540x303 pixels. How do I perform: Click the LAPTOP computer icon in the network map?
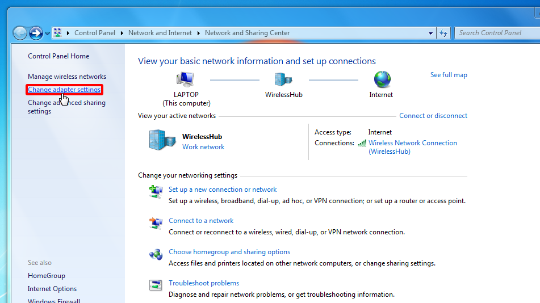[x=186, y=79]
